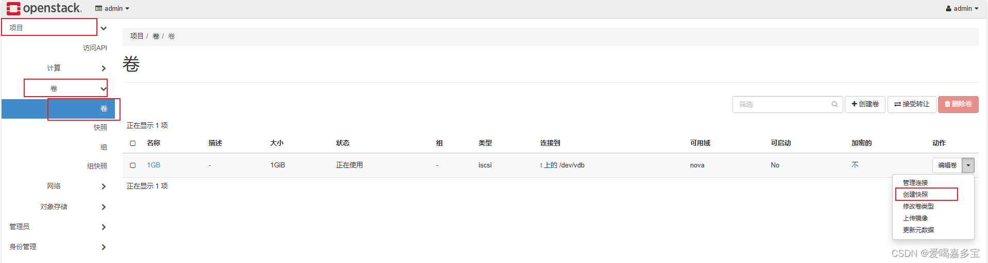Open the admin project selector dropdown
This screenshot has width=988, height=263.
coord(112,8)
